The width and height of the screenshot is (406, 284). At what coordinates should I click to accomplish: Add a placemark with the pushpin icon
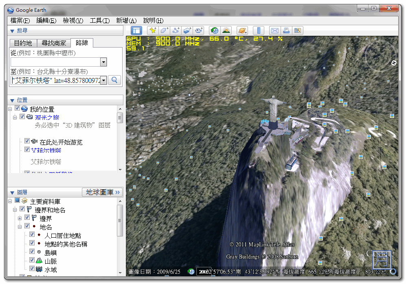153,30
